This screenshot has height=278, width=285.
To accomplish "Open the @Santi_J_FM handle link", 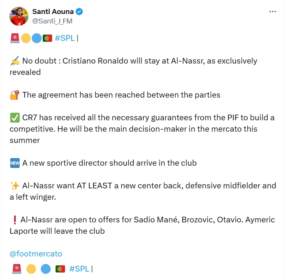I will [x=52, y=21].
